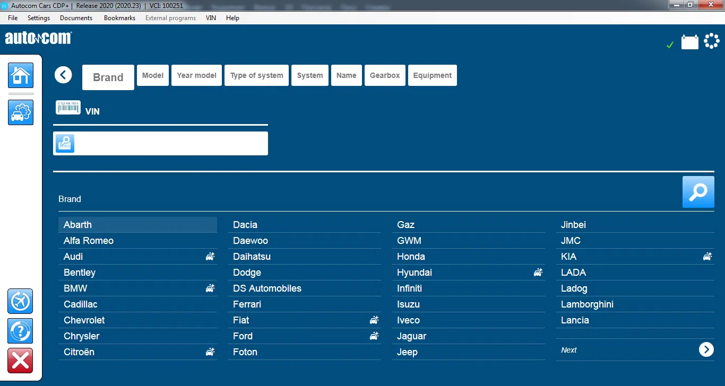The width and height of the screenshot is (725, 386).
Task: Open the Settings menu
Action: click(x=39, y=18)
